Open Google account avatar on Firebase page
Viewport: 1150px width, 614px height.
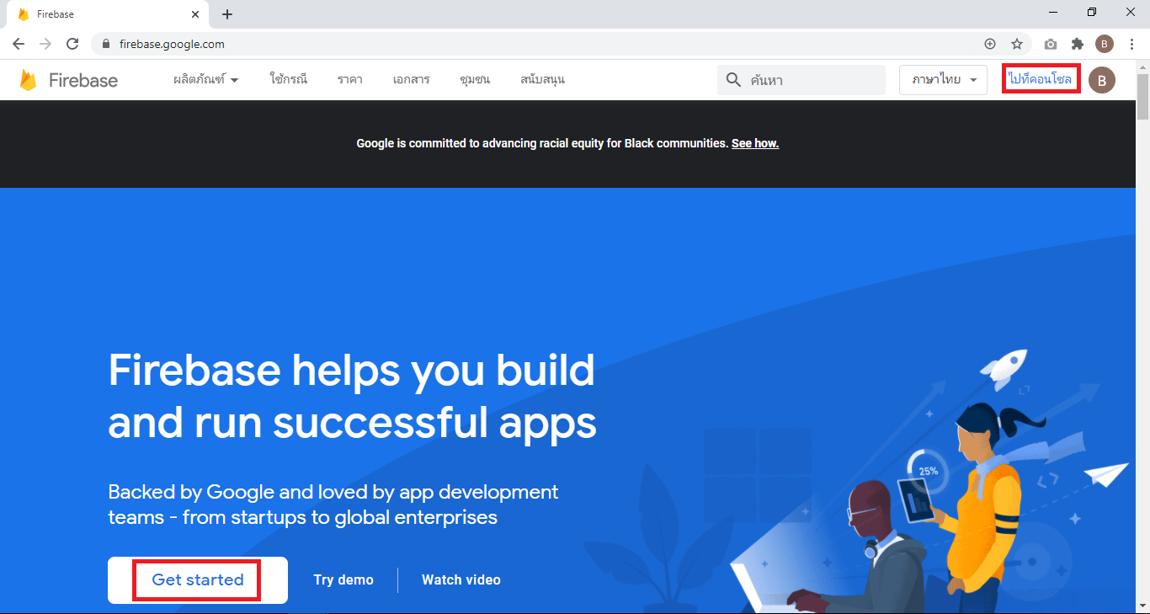tap(1102, 80)
